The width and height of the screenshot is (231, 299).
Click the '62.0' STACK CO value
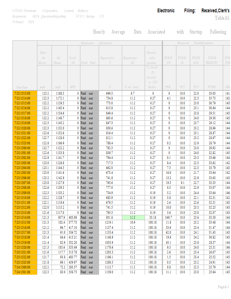pos(169,232)
